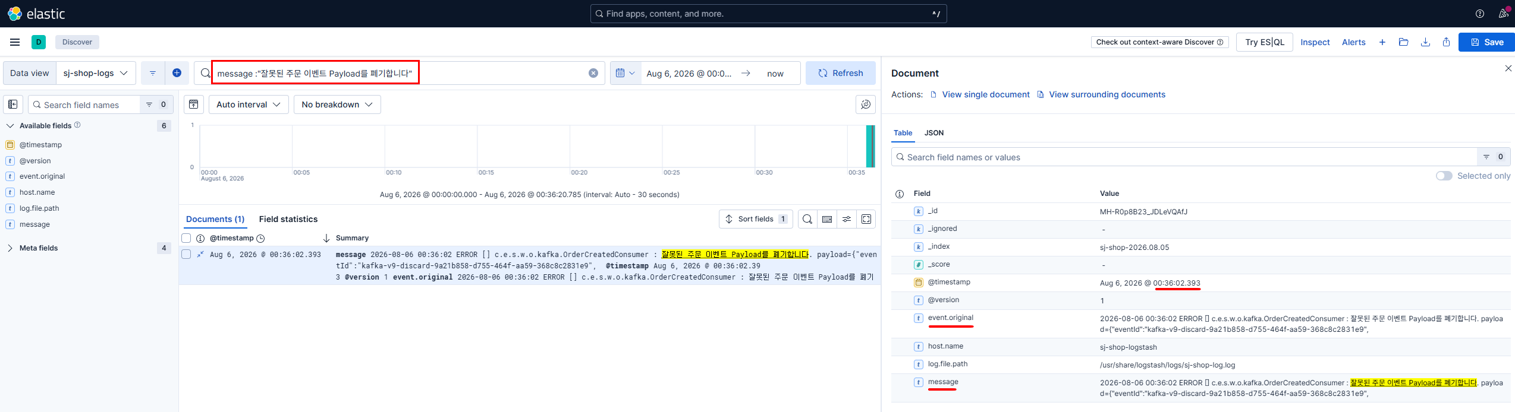Screen dimensions: 1515x412
Task: Create a new Discover session plus icon
Action: 1382,42
